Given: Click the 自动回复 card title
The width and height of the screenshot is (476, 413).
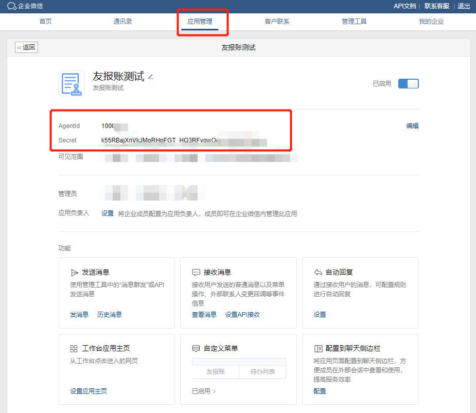Looking at the screenshot, I should (340, 273).
